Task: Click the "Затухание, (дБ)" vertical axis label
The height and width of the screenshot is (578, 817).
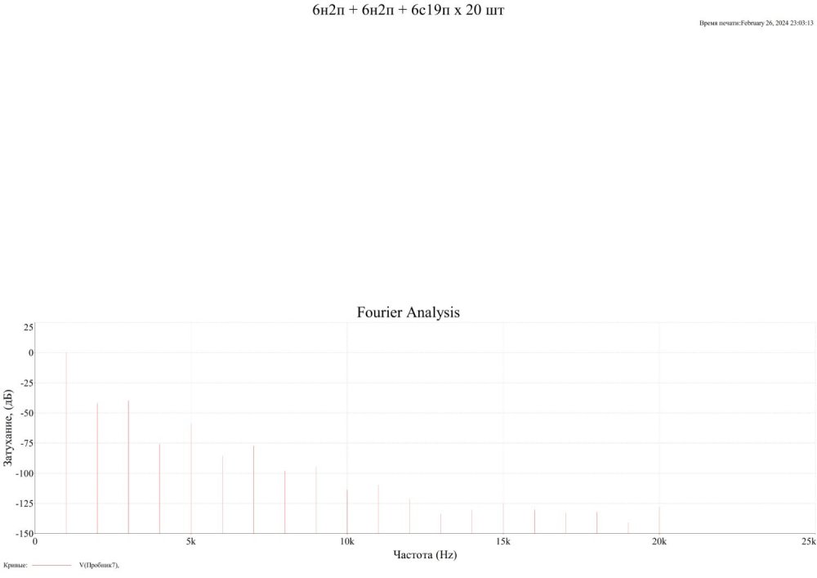Action: click(x=9, y=428)
